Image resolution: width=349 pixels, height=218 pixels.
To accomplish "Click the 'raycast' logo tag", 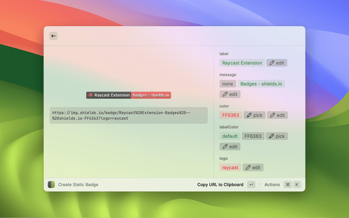I will pos(230,168).
